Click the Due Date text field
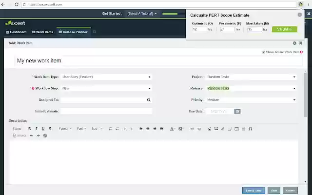 [220, 112]
